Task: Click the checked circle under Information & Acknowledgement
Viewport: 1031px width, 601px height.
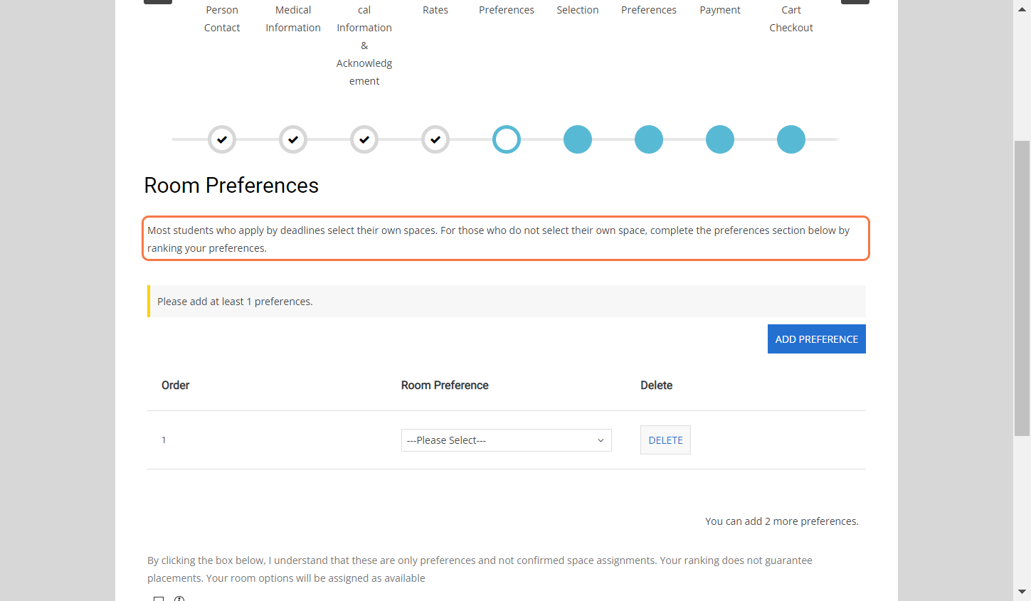Action: [364, 139]
